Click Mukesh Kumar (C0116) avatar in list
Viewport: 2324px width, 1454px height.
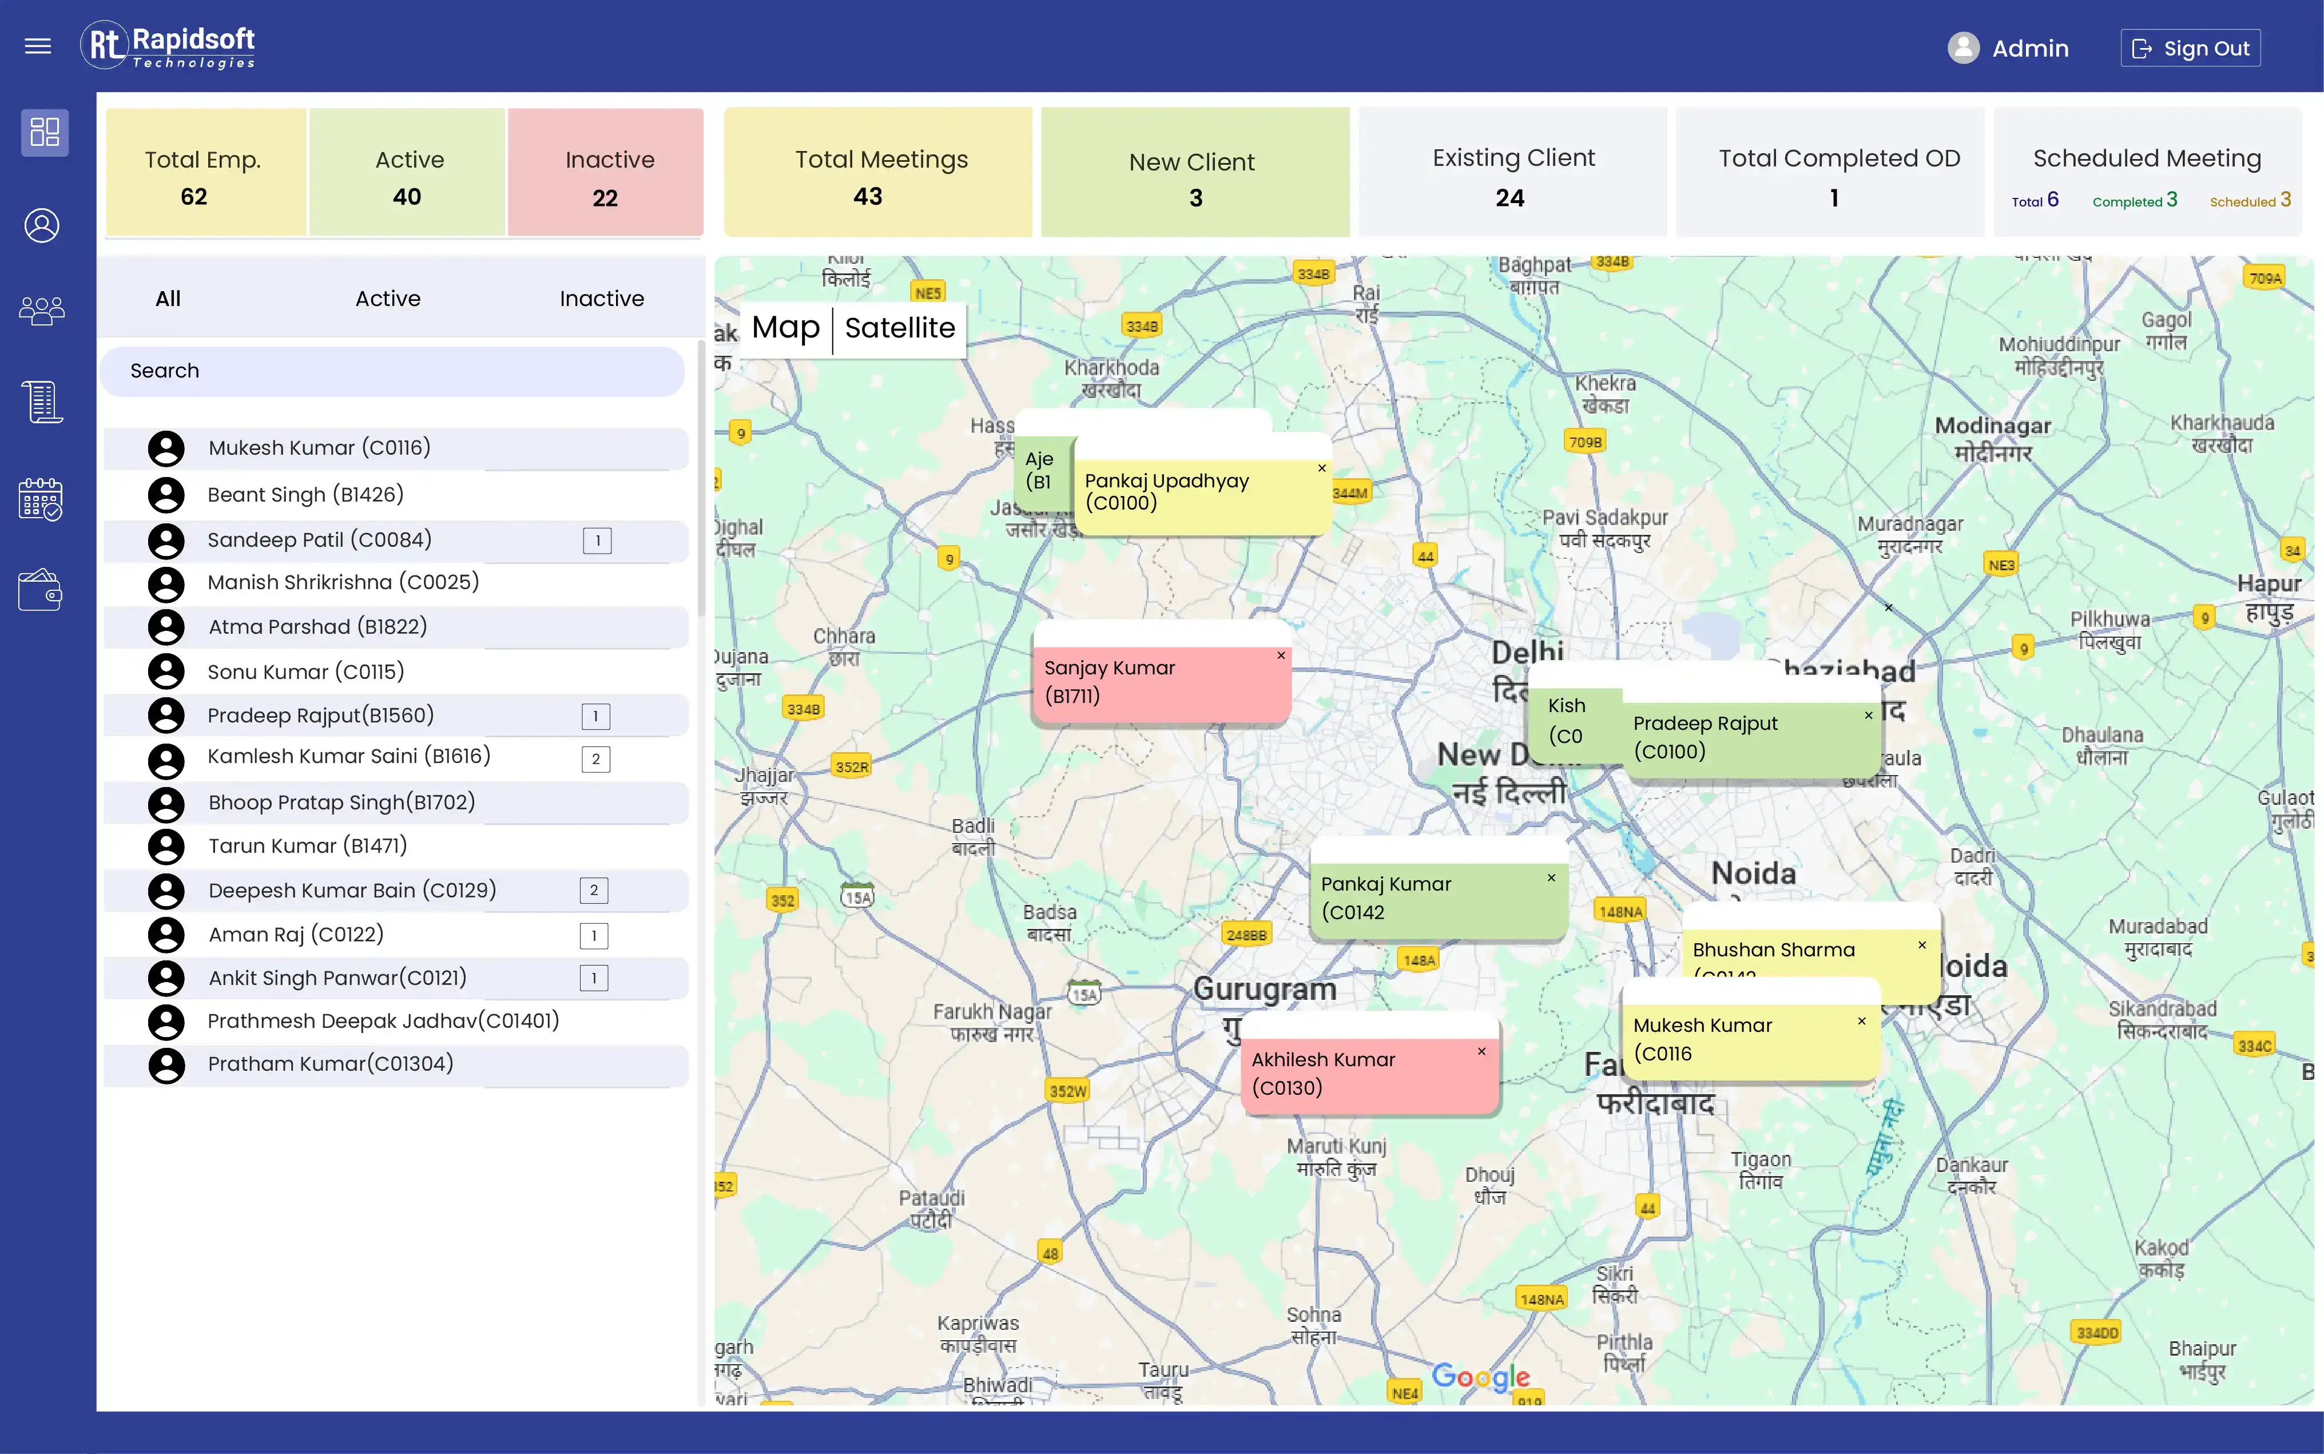pyautogui.click(x=166, y=448)
